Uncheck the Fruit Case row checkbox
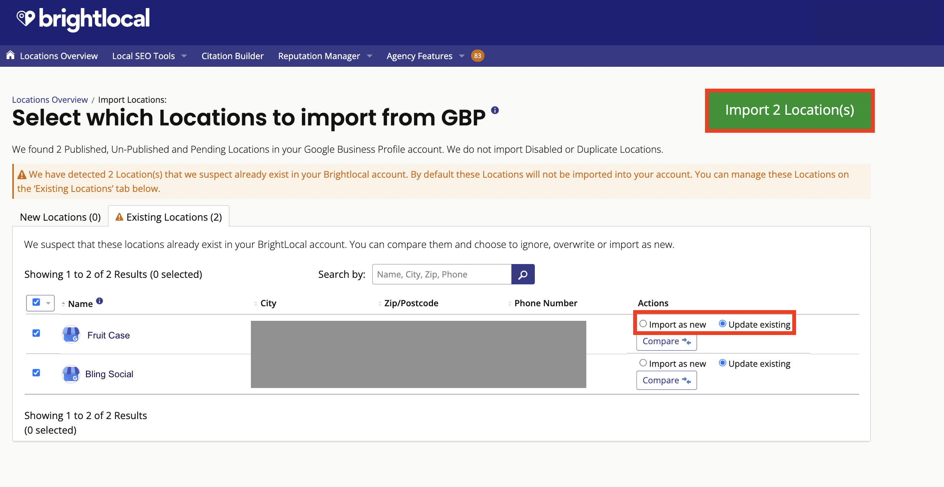The width and height of the screenshot is (944, 487). click(36, 333)
